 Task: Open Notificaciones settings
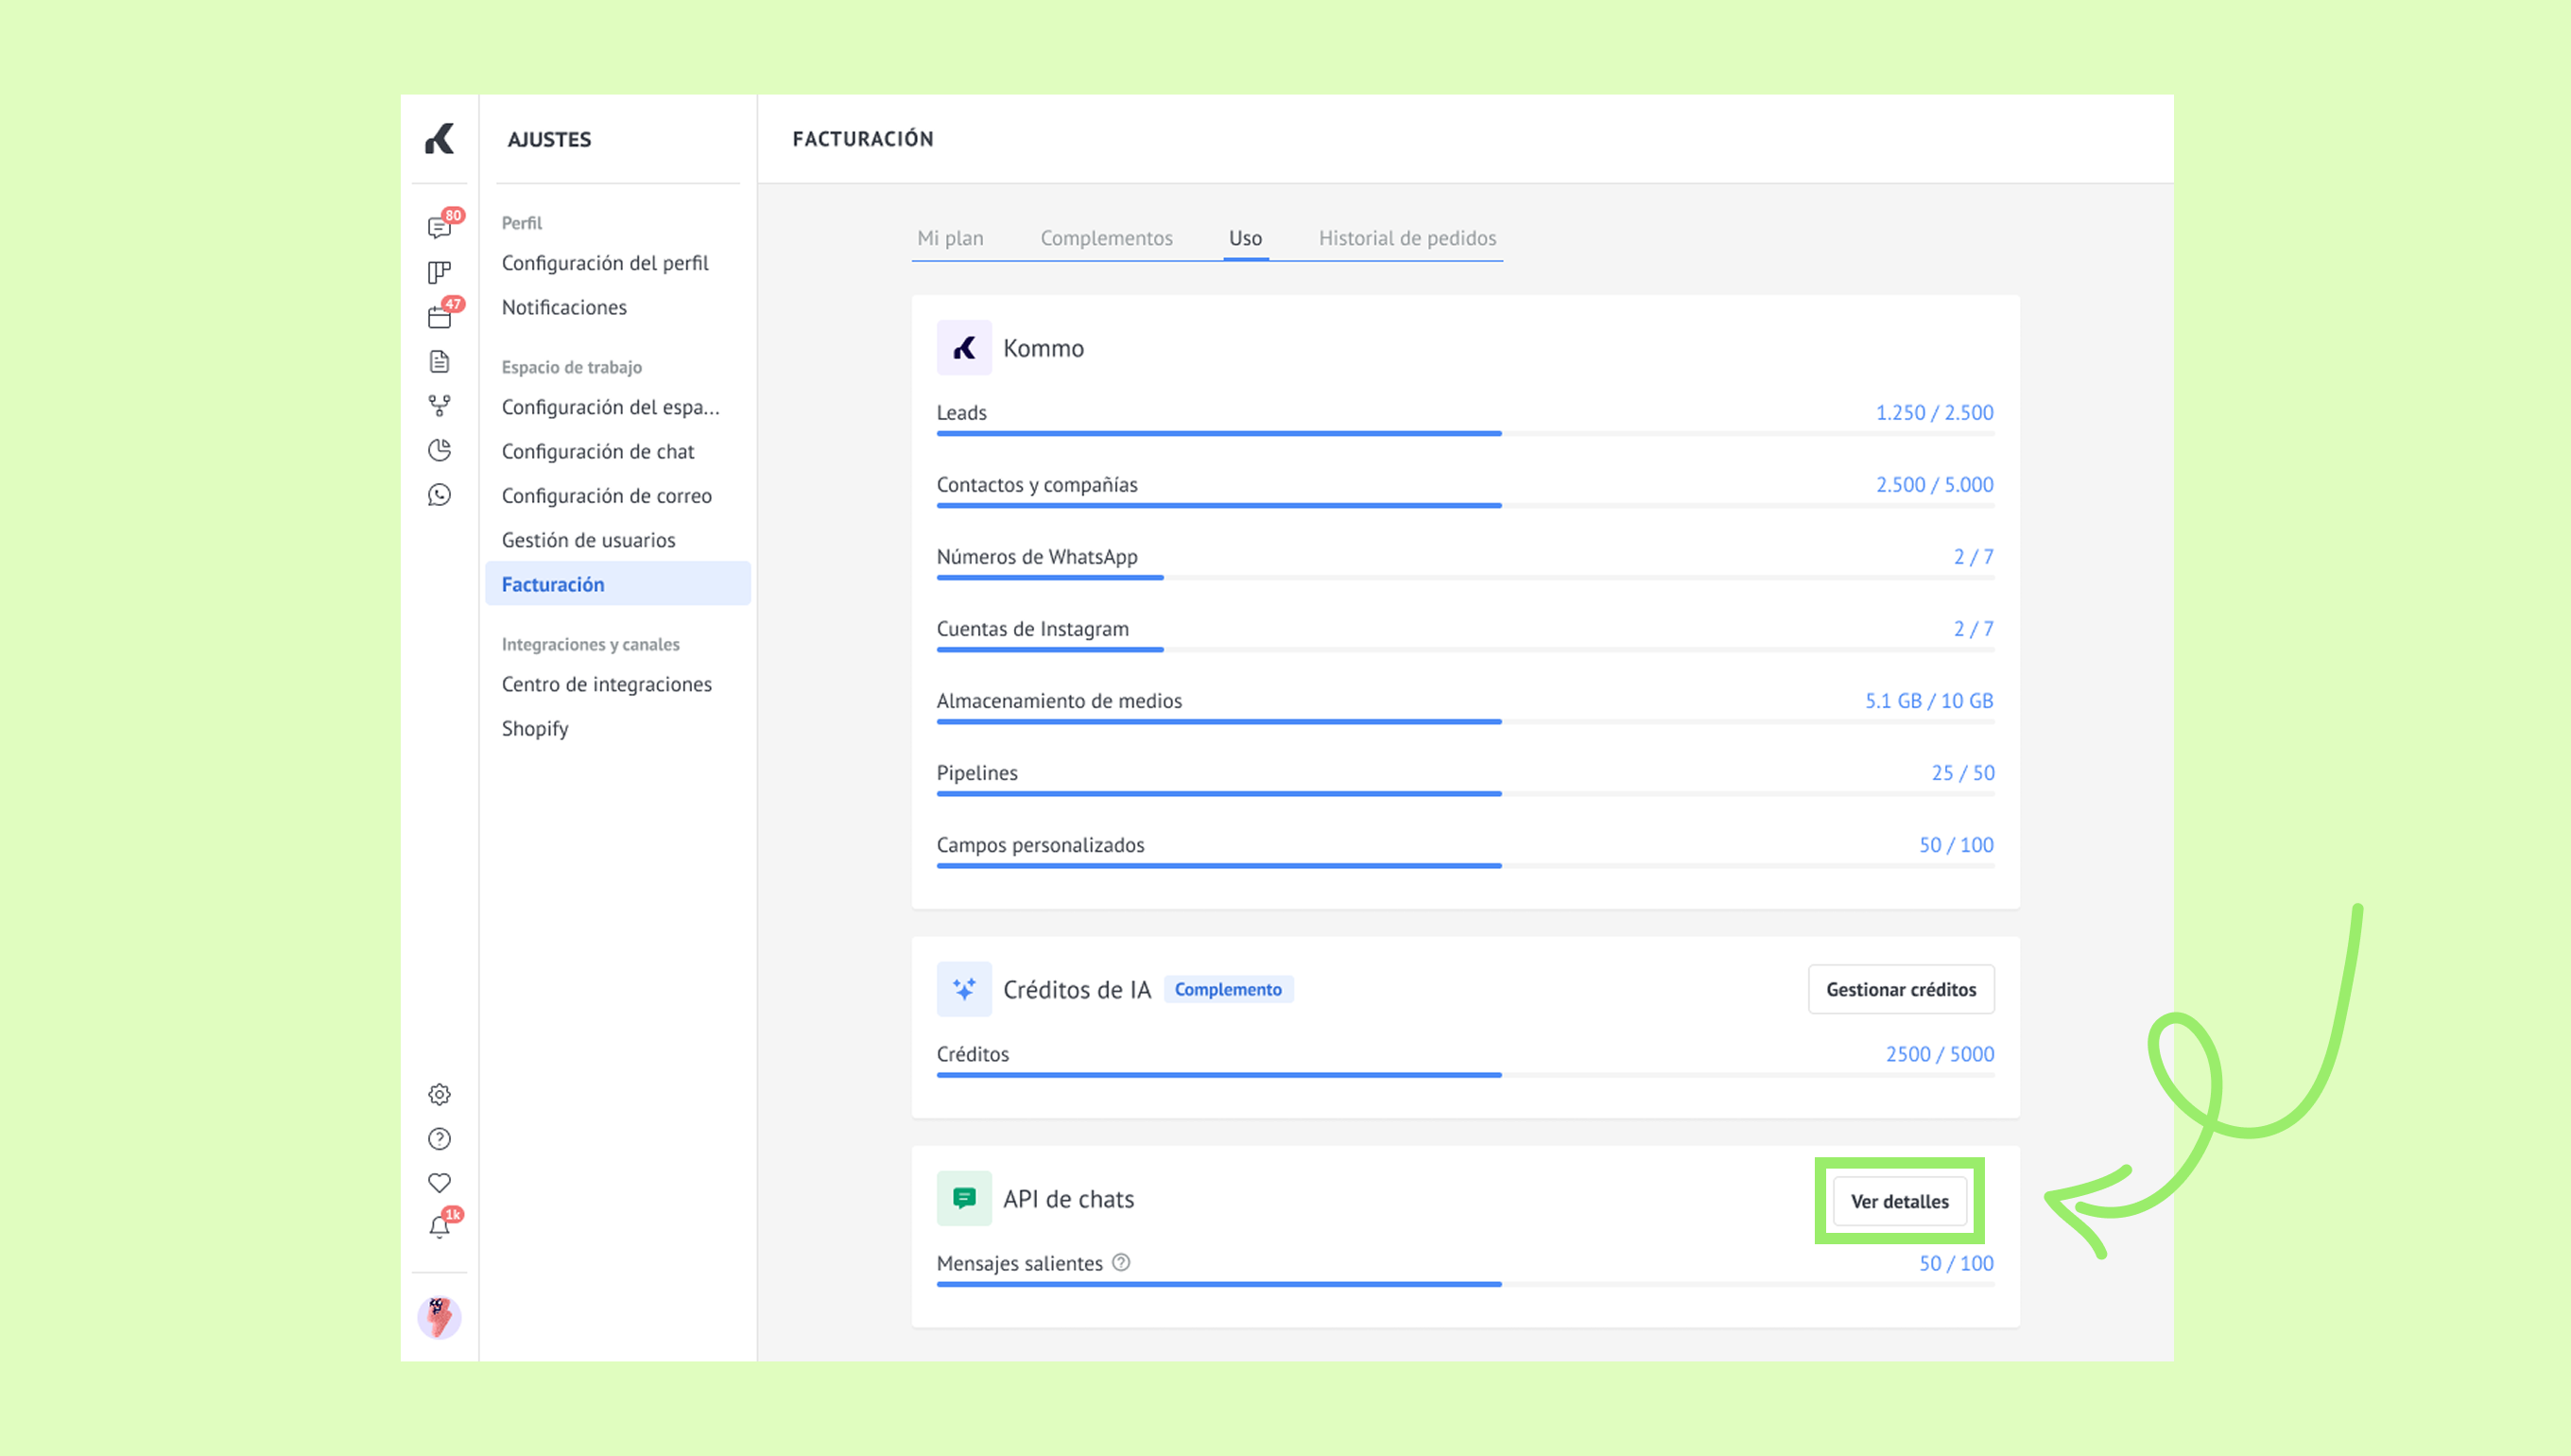(563, 307)
